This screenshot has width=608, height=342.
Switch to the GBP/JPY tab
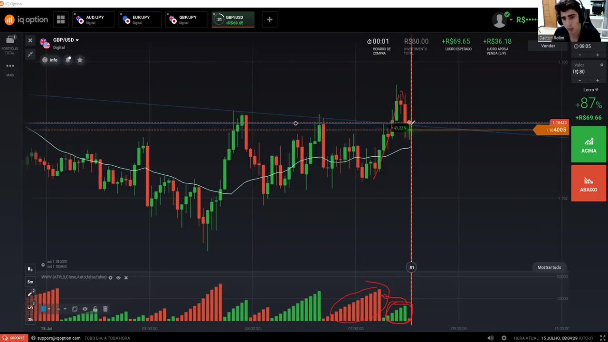pos(187,19)
